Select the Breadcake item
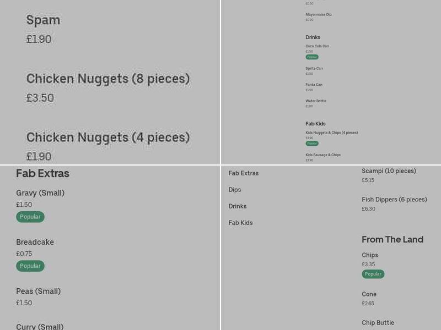441x330 pixels. (x=35, y=242)
